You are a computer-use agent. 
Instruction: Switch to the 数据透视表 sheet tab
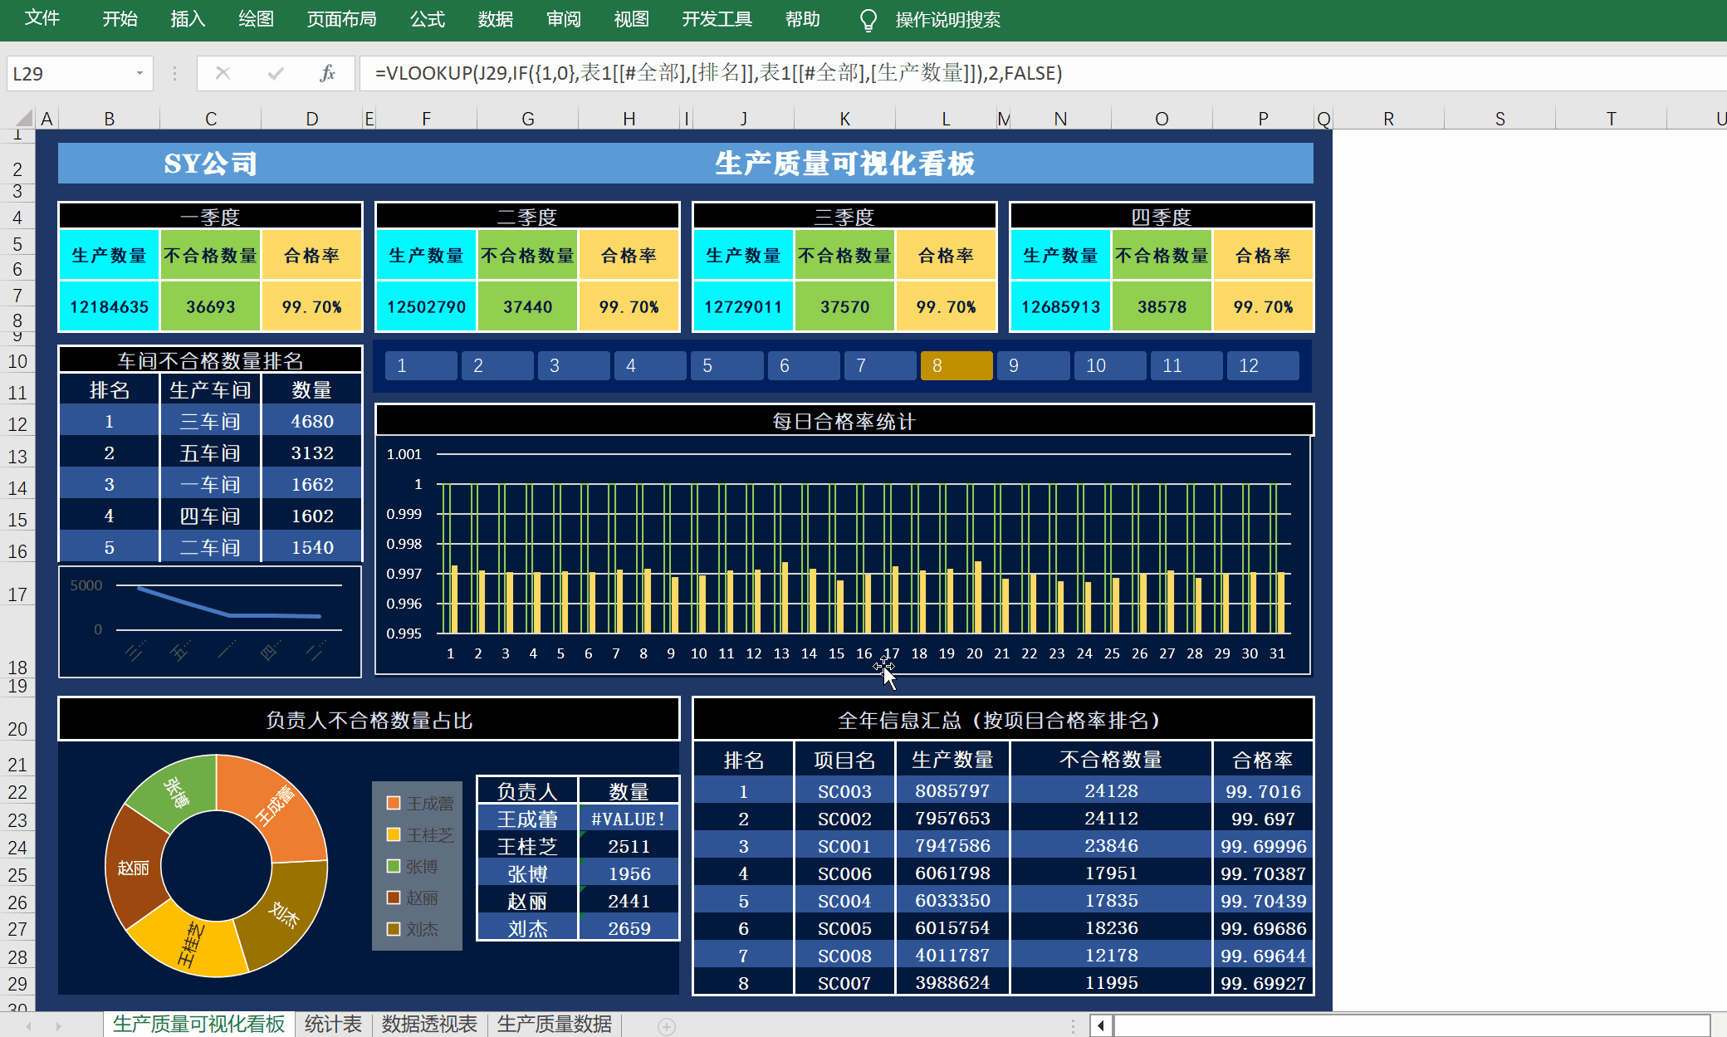click(x=429, y=1025)
